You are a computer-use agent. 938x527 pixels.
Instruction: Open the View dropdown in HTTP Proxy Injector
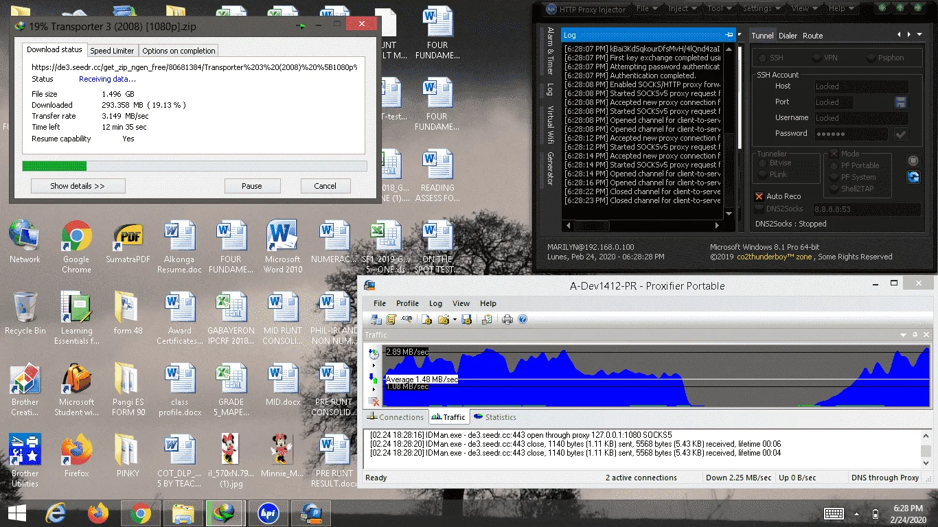click(x=805, y=9)
